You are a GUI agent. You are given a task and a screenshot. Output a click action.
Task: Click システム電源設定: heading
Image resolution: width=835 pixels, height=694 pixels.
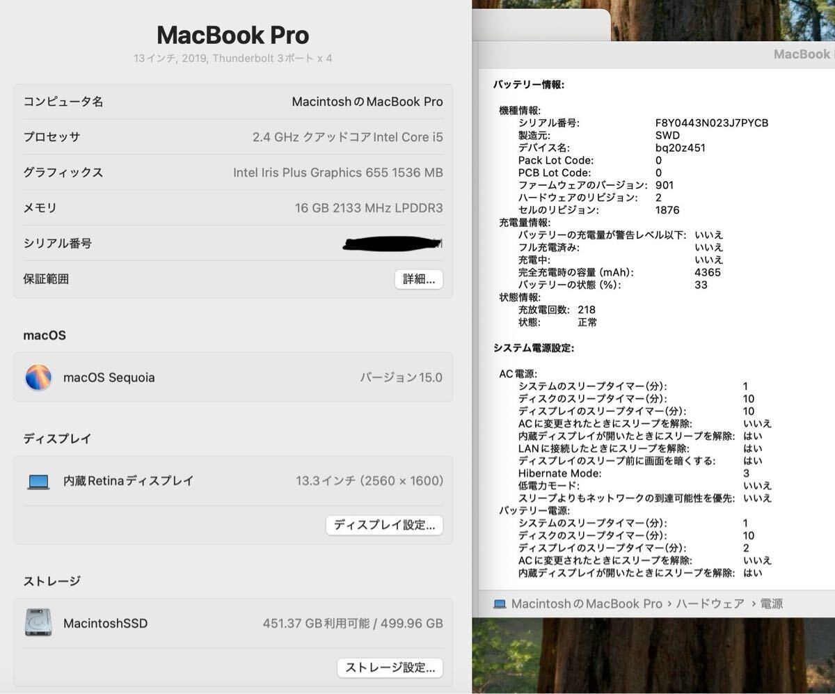(534, 348)
